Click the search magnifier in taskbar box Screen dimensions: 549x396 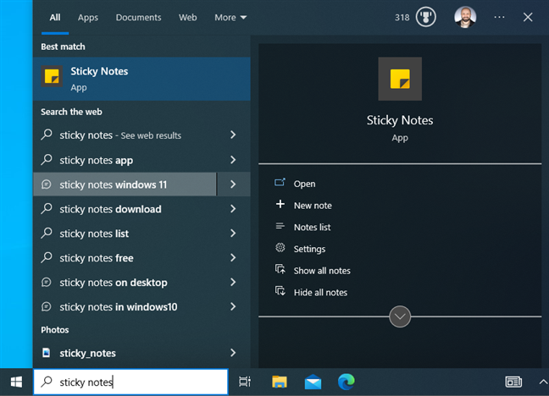[47, 382]
